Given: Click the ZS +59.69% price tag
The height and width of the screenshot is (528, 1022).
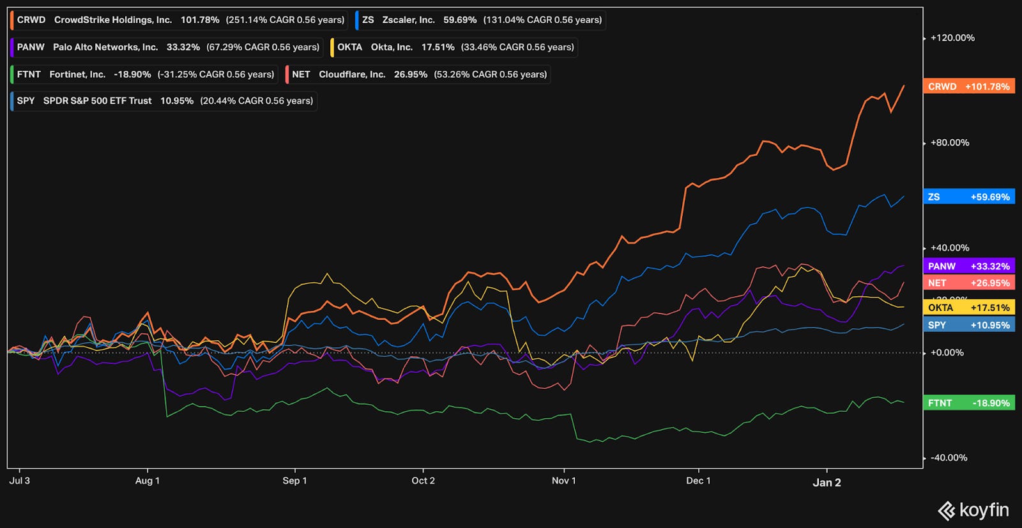Looking at the screenshot, I should click(968, 197).
